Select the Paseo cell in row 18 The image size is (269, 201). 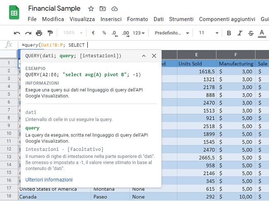point(110,196)
